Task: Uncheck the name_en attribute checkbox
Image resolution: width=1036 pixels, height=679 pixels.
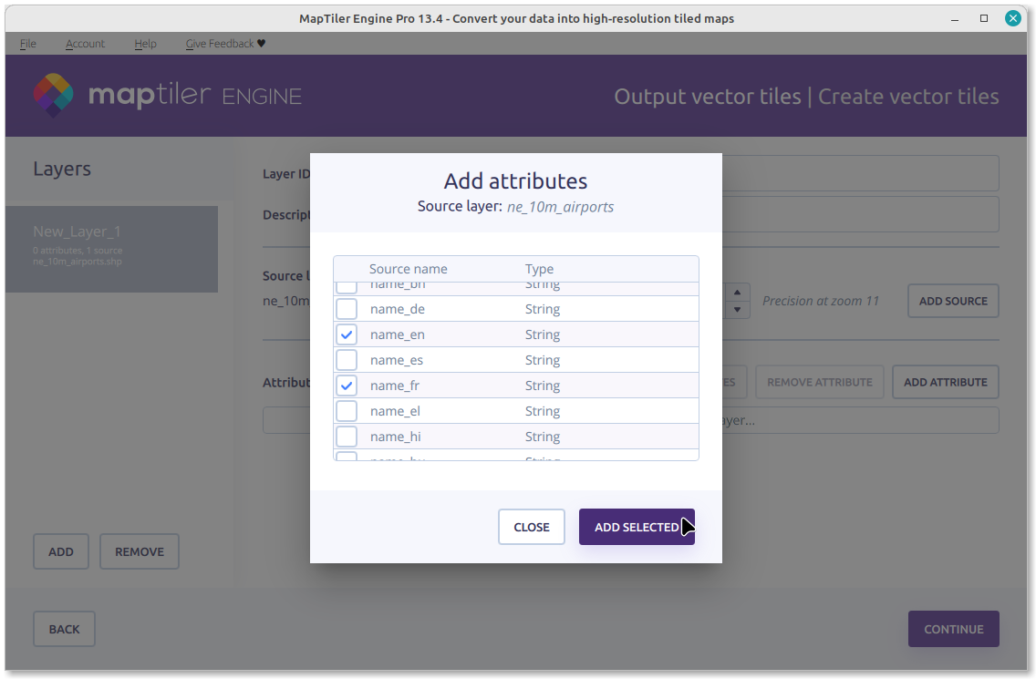Action: pos(347,334)
